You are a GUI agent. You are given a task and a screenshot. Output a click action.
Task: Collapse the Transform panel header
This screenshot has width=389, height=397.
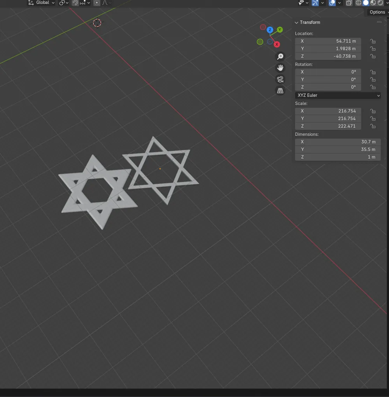coord(296,23)
